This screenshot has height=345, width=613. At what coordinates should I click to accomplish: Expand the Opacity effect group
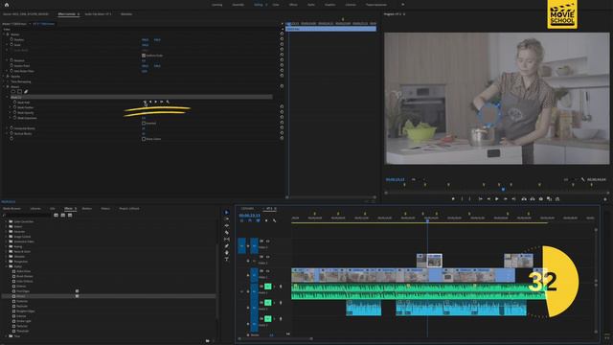point(4,77)
